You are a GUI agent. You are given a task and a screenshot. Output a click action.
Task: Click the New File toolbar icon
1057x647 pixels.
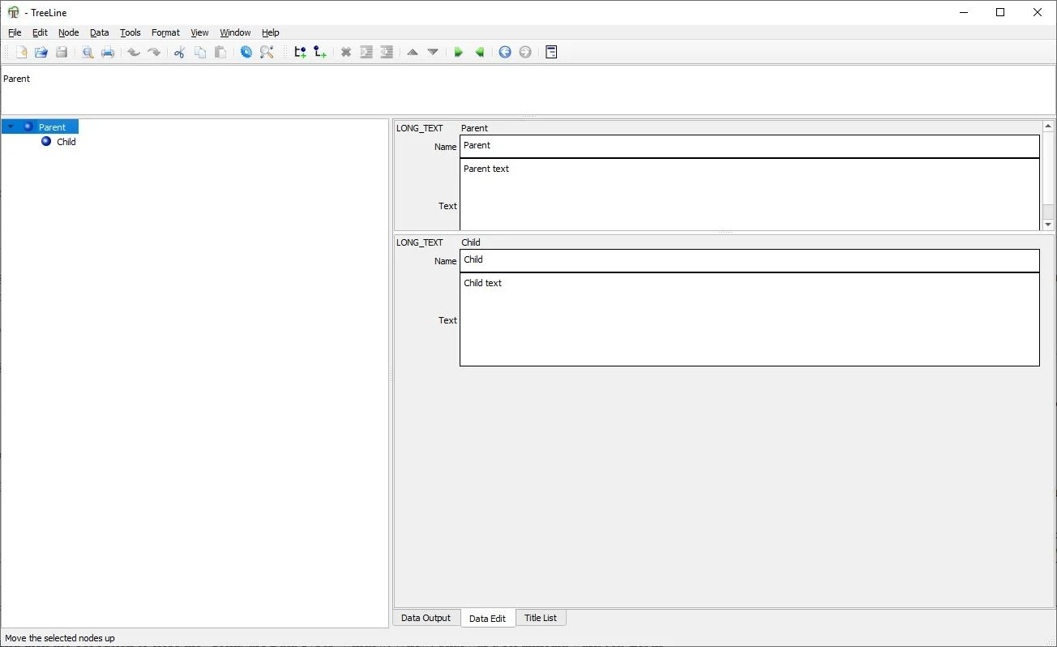21,52
